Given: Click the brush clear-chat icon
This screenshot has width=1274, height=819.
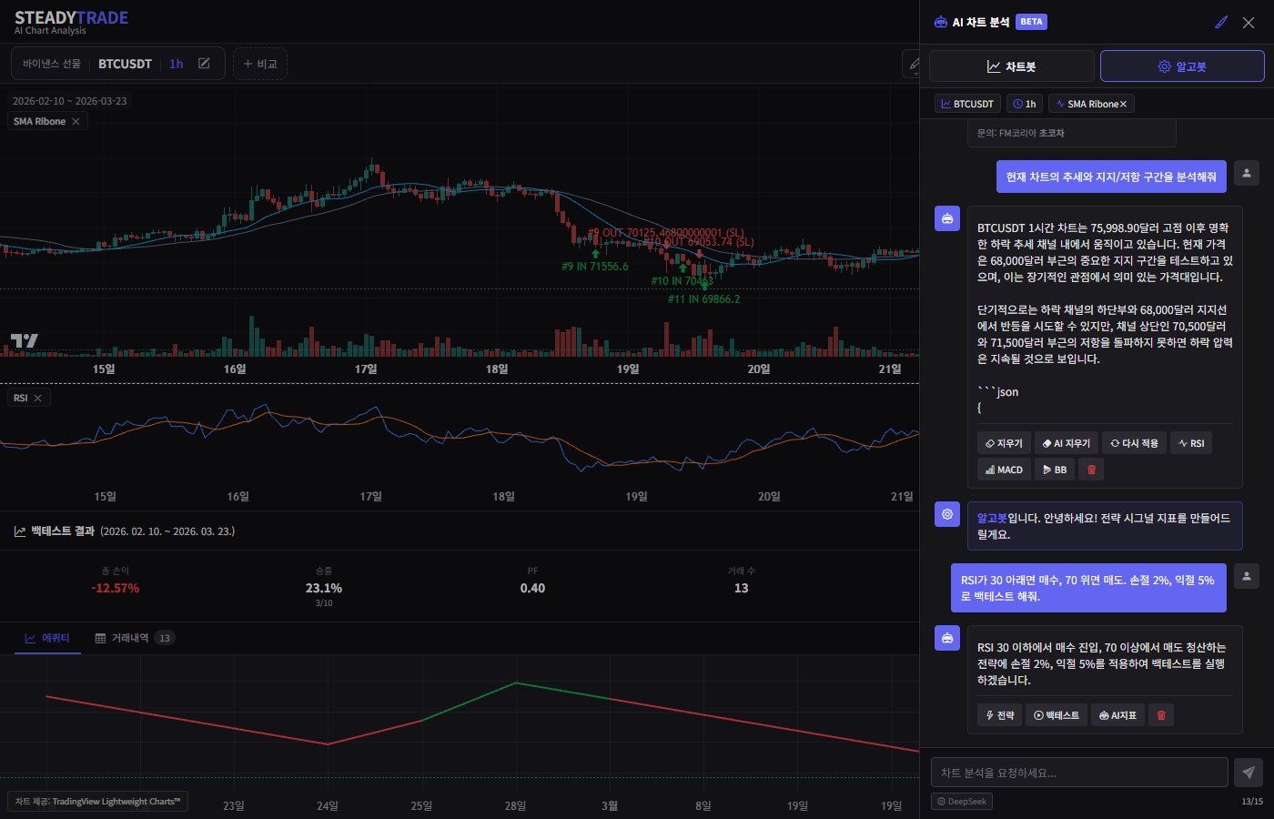Looking at the screenshot, I should [1221, 22].
